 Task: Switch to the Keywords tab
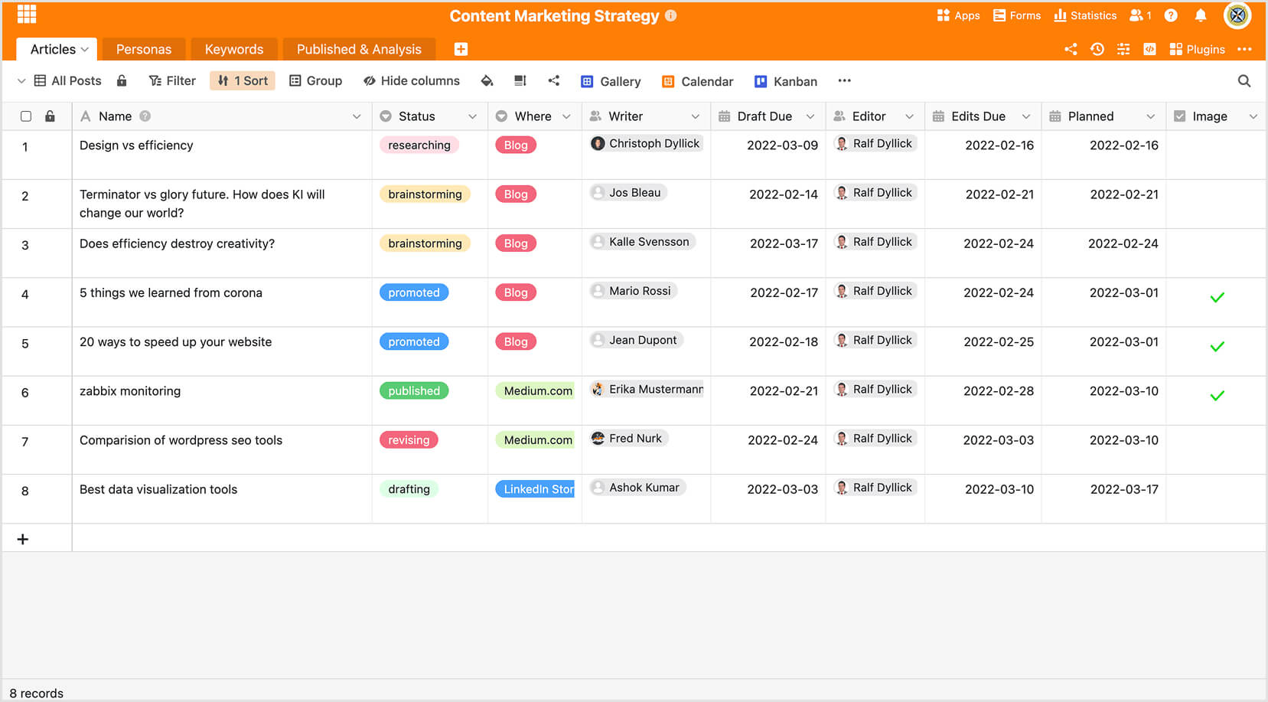tap(233, 49)
